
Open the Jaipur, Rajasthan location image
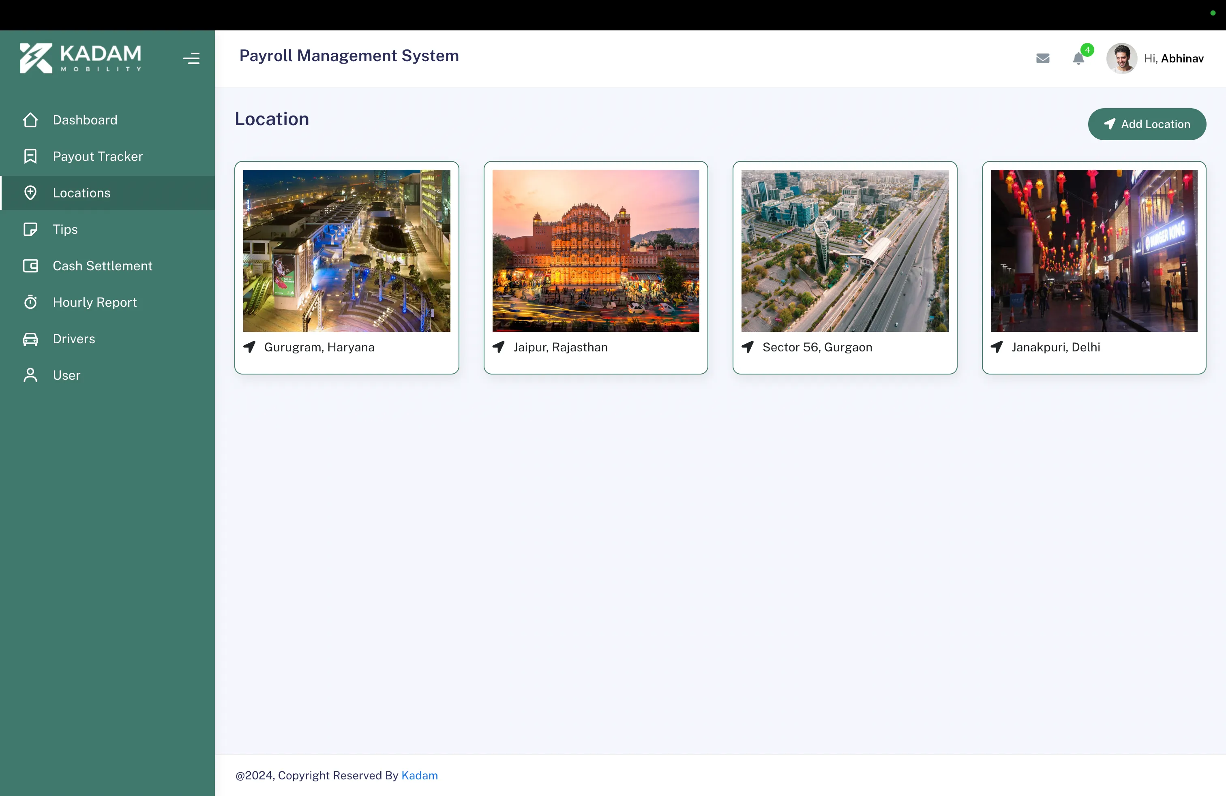pos(596,251)
